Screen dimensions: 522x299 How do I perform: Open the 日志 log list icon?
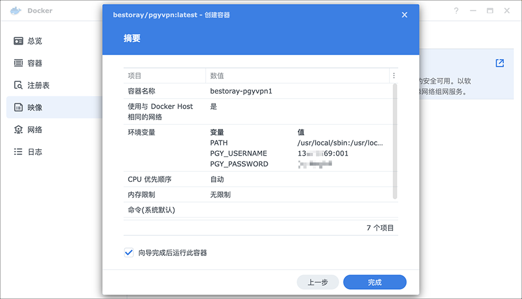click(x=19, y=152)
